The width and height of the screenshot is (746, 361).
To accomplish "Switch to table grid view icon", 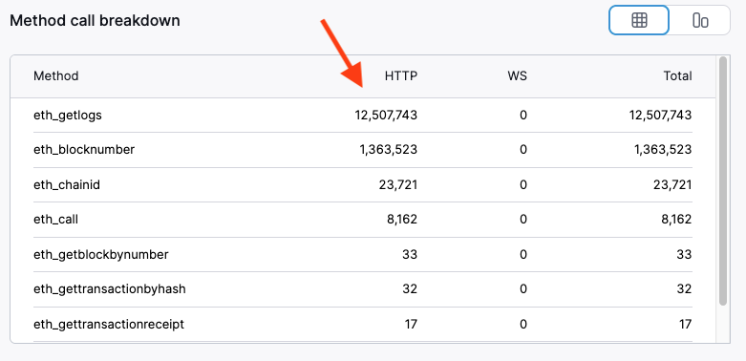I will pyautogui.click(x=639, y=20).
